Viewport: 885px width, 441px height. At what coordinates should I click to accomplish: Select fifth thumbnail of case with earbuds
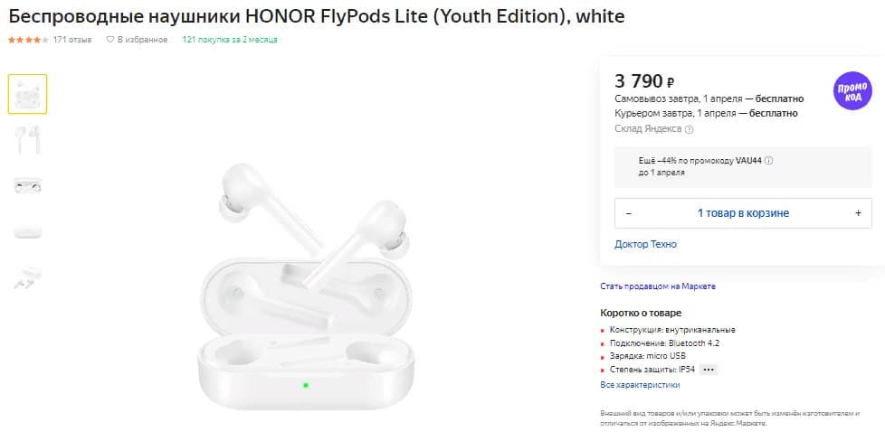(x=27, y=277)
